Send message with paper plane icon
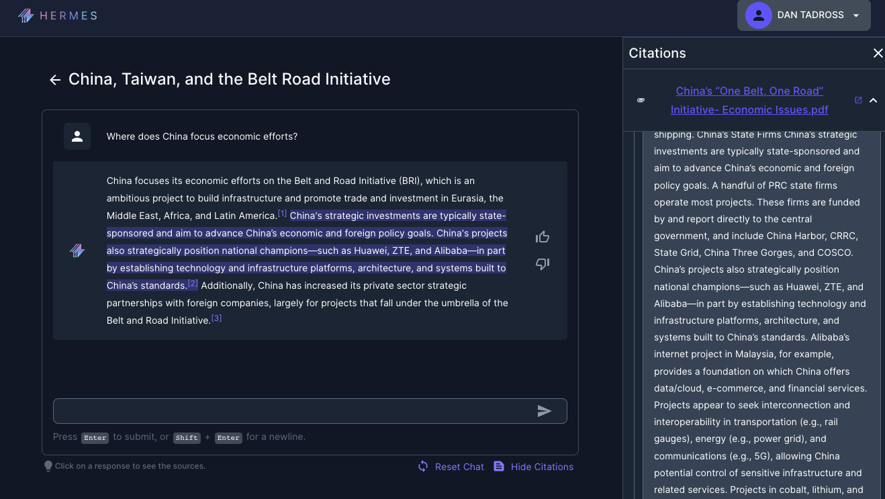 (x=545, y=411)
